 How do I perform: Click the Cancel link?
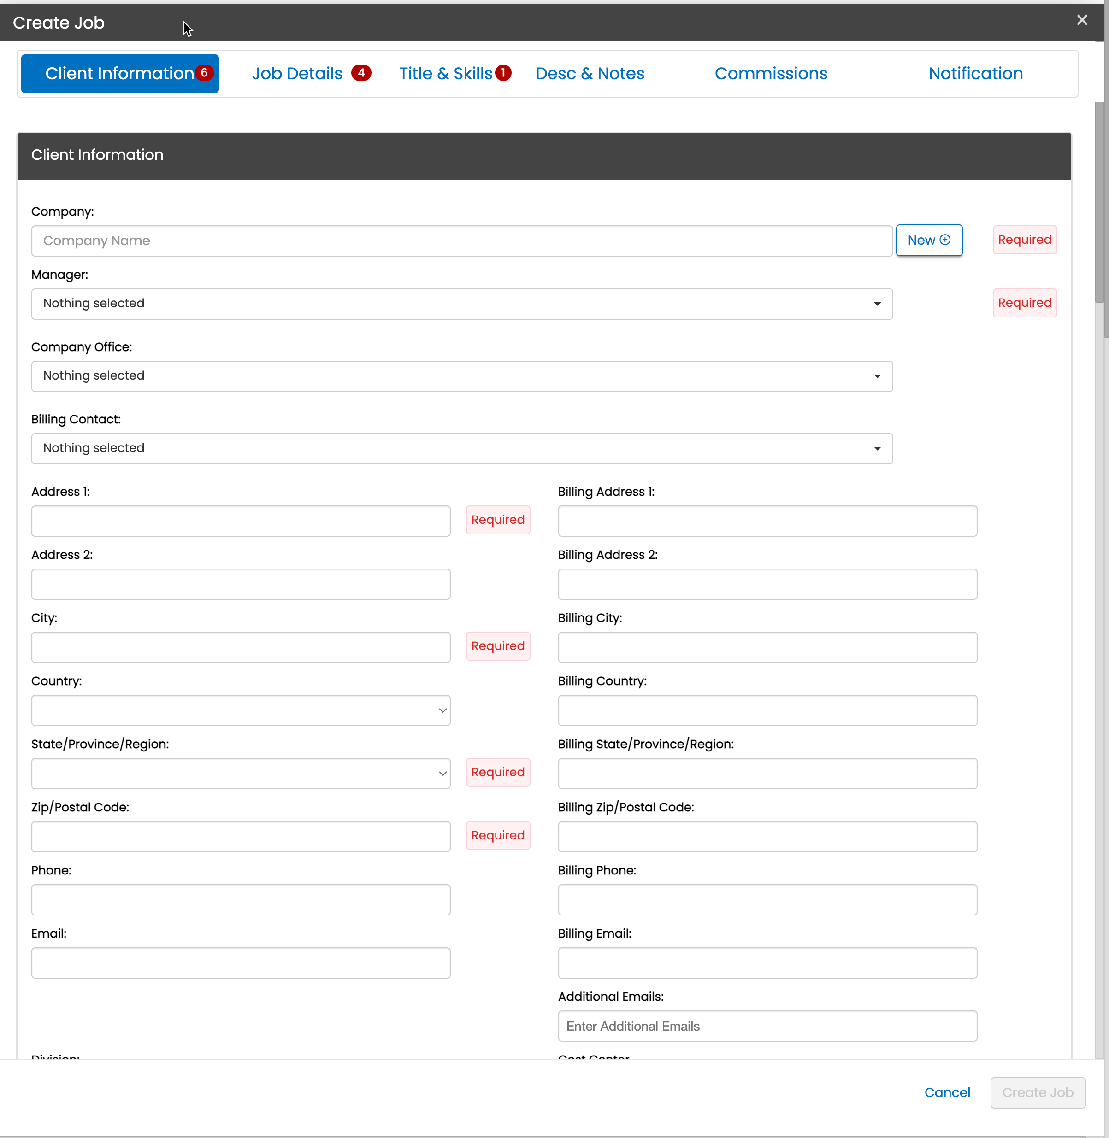[947, 1092]
